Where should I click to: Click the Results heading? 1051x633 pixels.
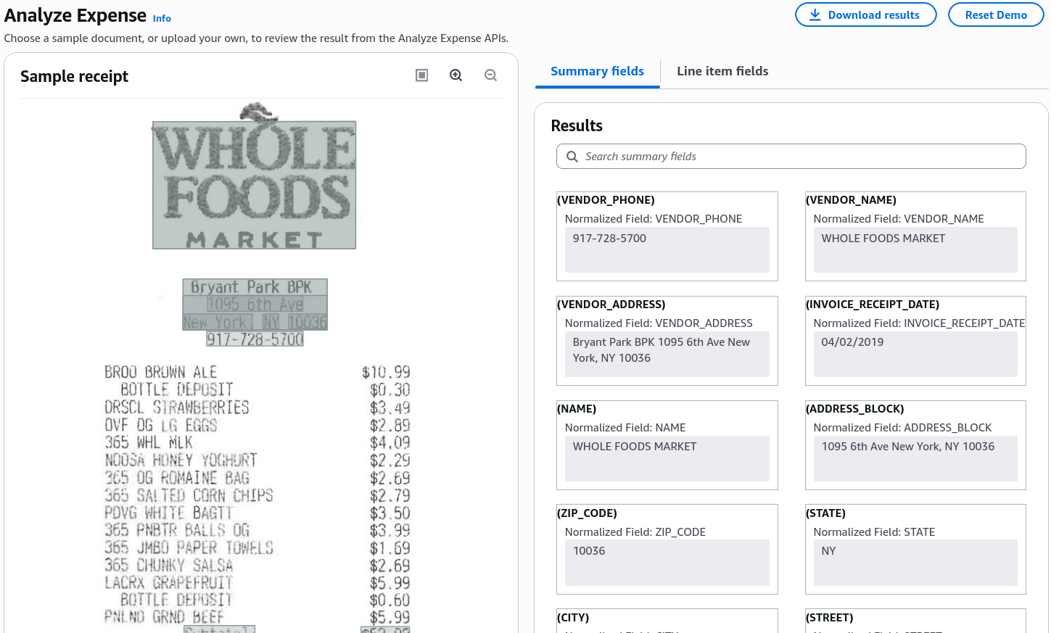pyautogui.click(x=577, y=125)
